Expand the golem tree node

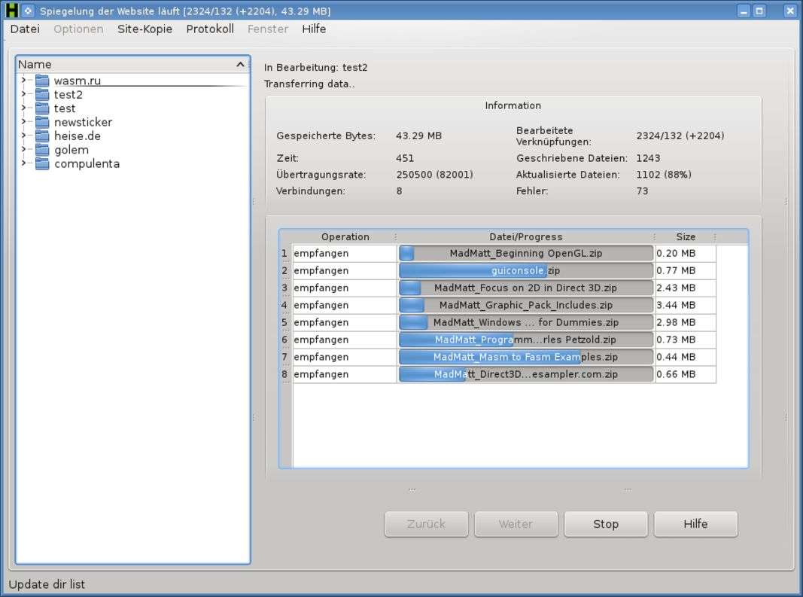pos(23,150)
